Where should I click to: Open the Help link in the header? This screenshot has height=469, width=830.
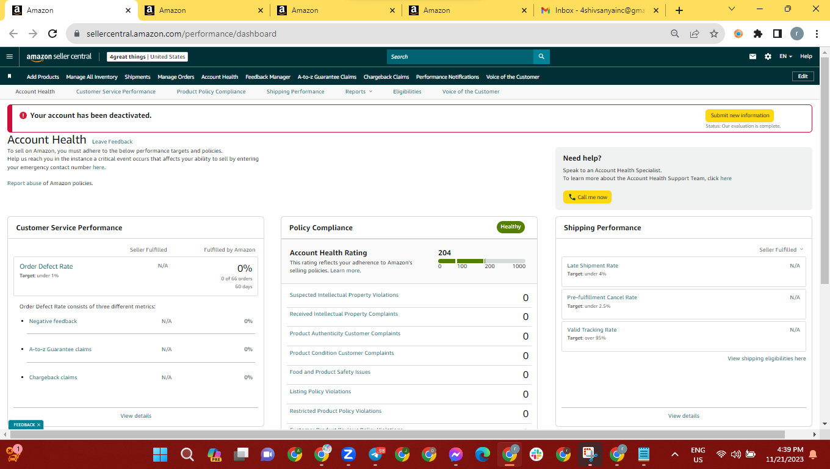806,57
